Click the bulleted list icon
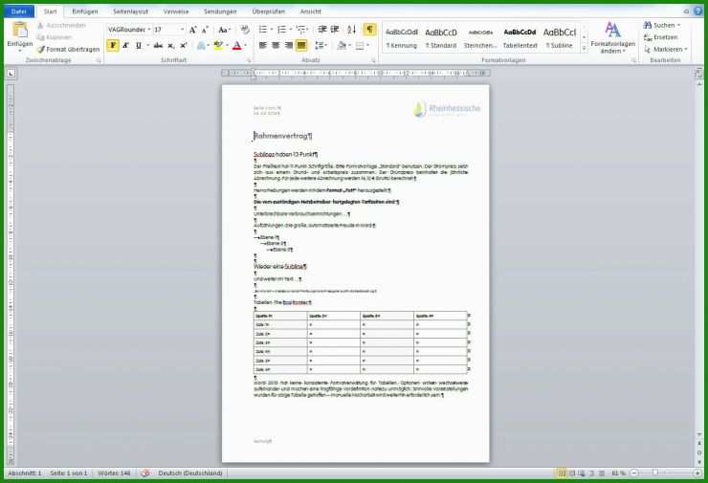708x483 pixels. pos(263,30)
